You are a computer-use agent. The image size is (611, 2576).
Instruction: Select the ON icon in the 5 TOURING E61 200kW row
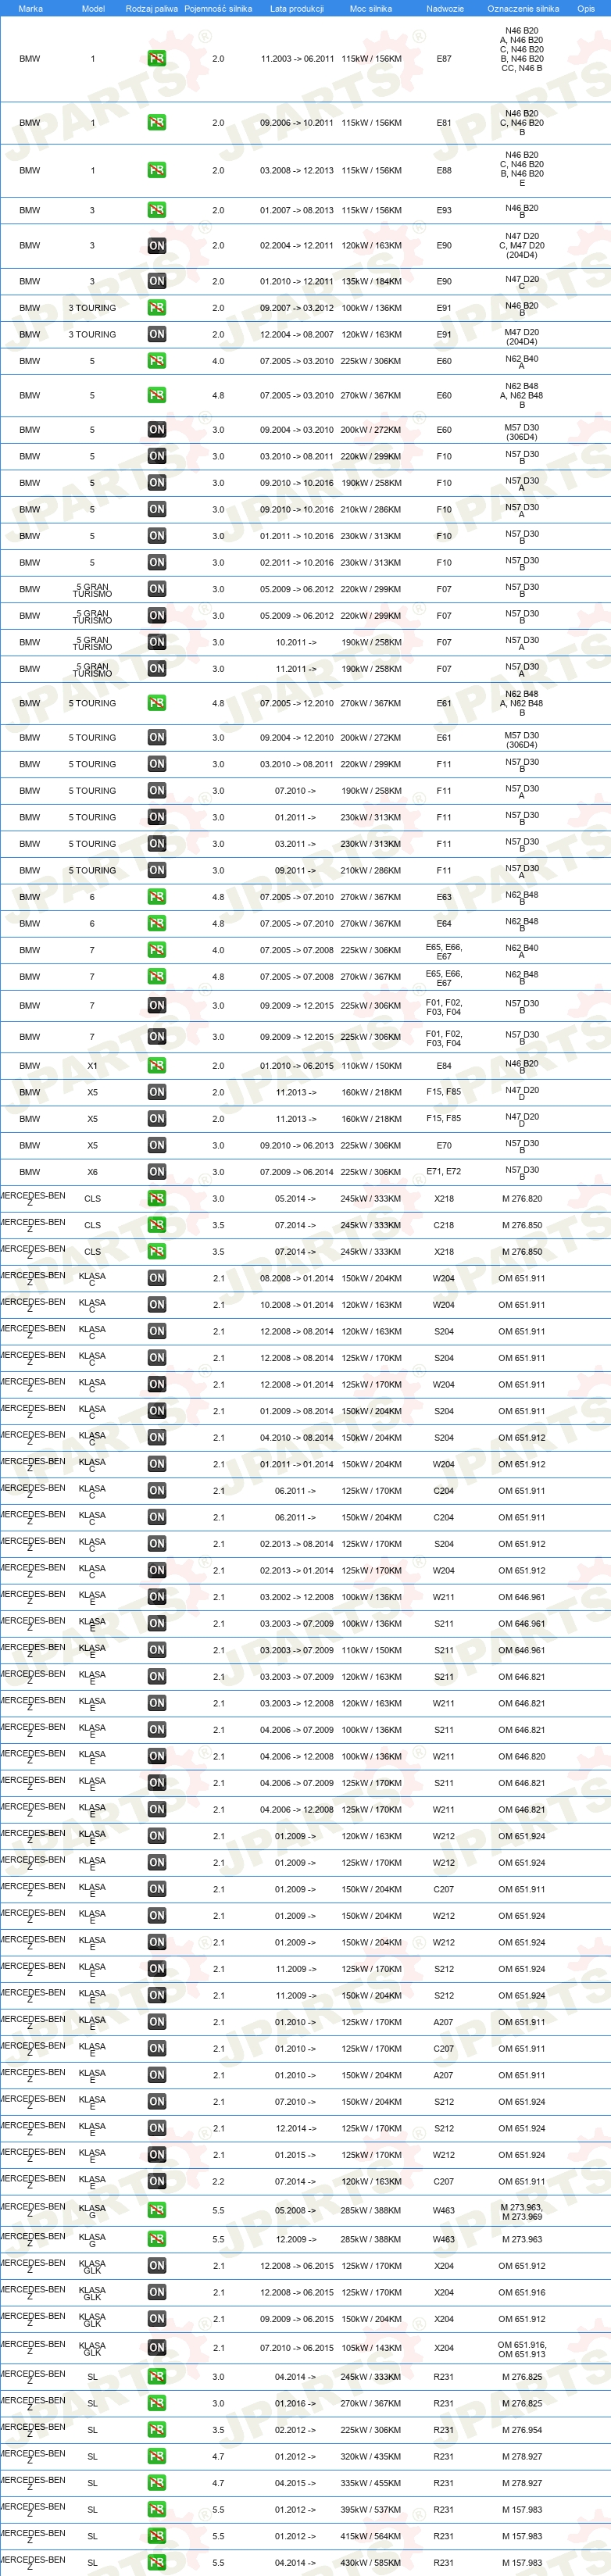pyautogui.click(x=157, y=738)
